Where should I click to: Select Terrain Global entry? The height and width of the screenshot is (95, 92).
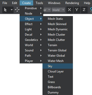tap(58, 50)
